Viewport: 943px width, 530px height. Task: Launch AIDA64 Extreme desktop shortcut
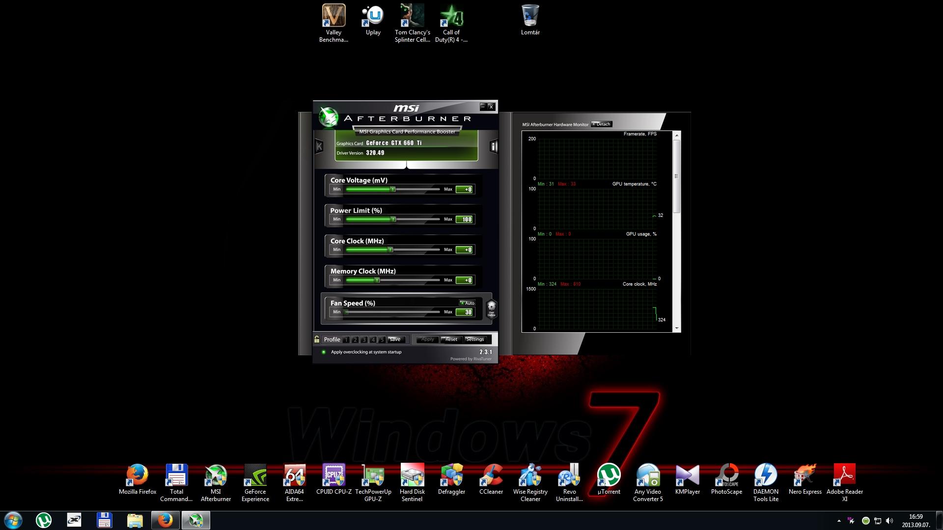pos(294,483)
